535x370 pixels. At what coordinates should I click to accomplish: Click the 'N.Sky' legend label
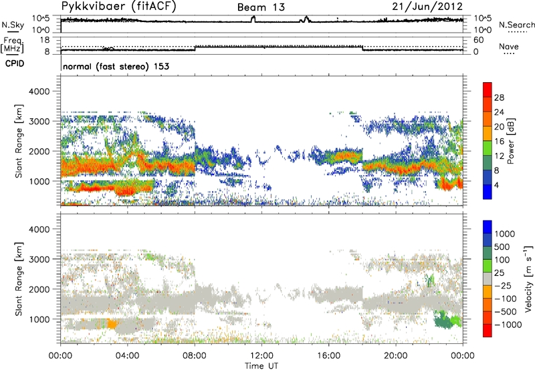coord(13,25)
